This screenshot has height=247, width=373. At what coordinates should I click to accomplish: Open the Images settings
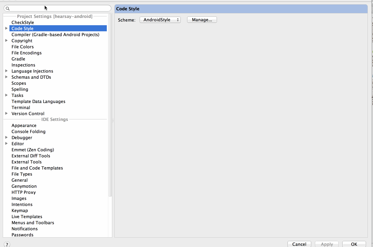click(19, 198)
